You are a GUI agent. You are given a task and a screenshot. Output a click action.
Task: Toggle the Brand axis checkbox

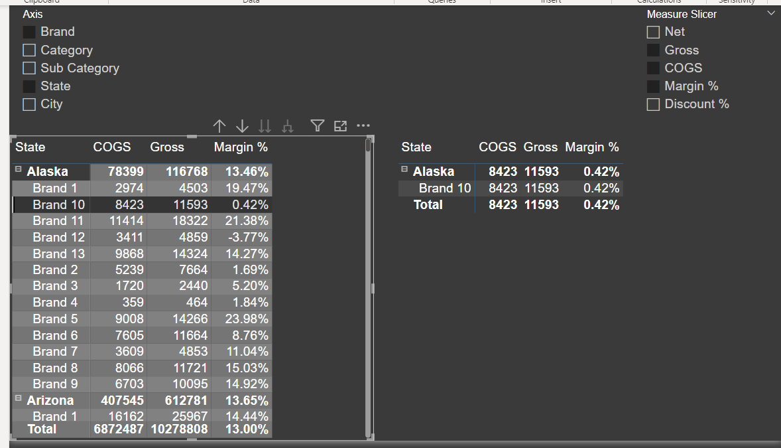[x=29, y=33]
